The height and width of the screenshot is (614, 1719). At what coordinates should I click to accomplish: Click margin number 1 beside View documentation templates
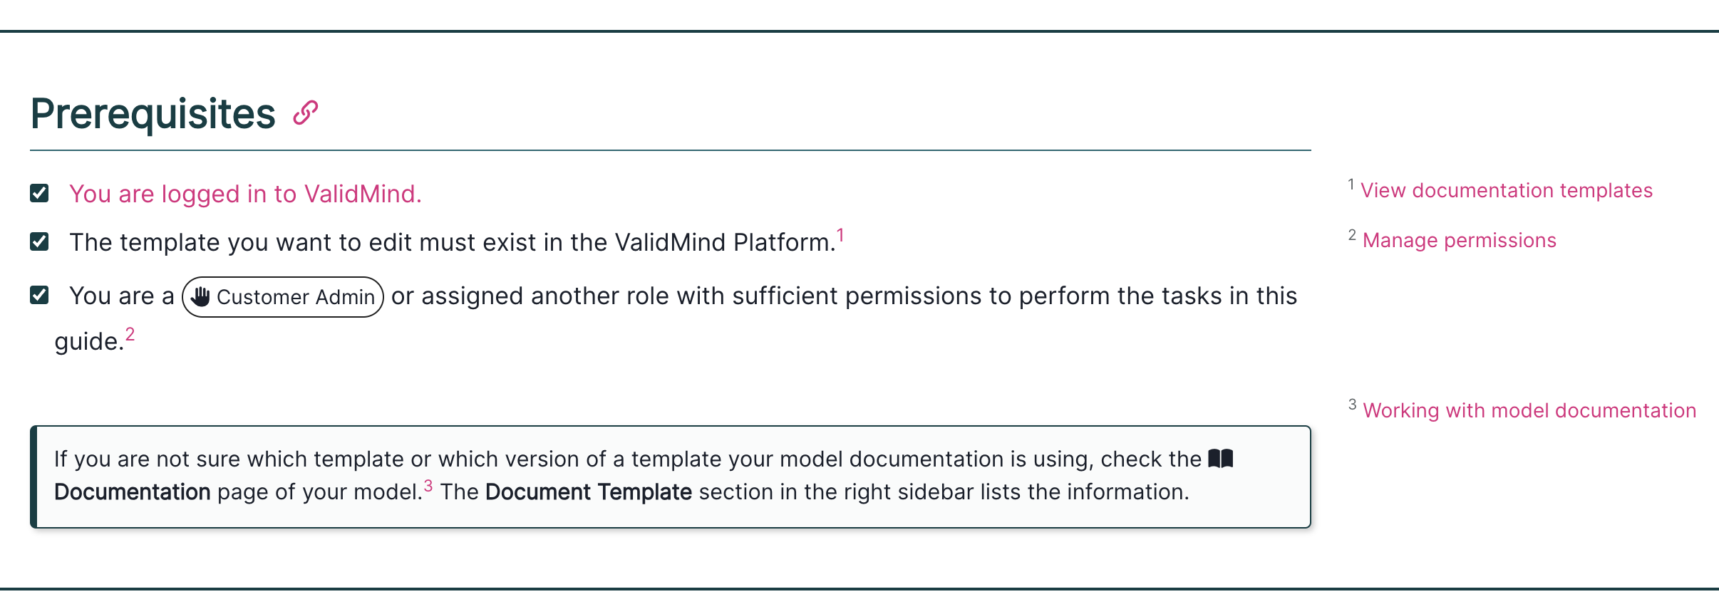(1351, 184)
